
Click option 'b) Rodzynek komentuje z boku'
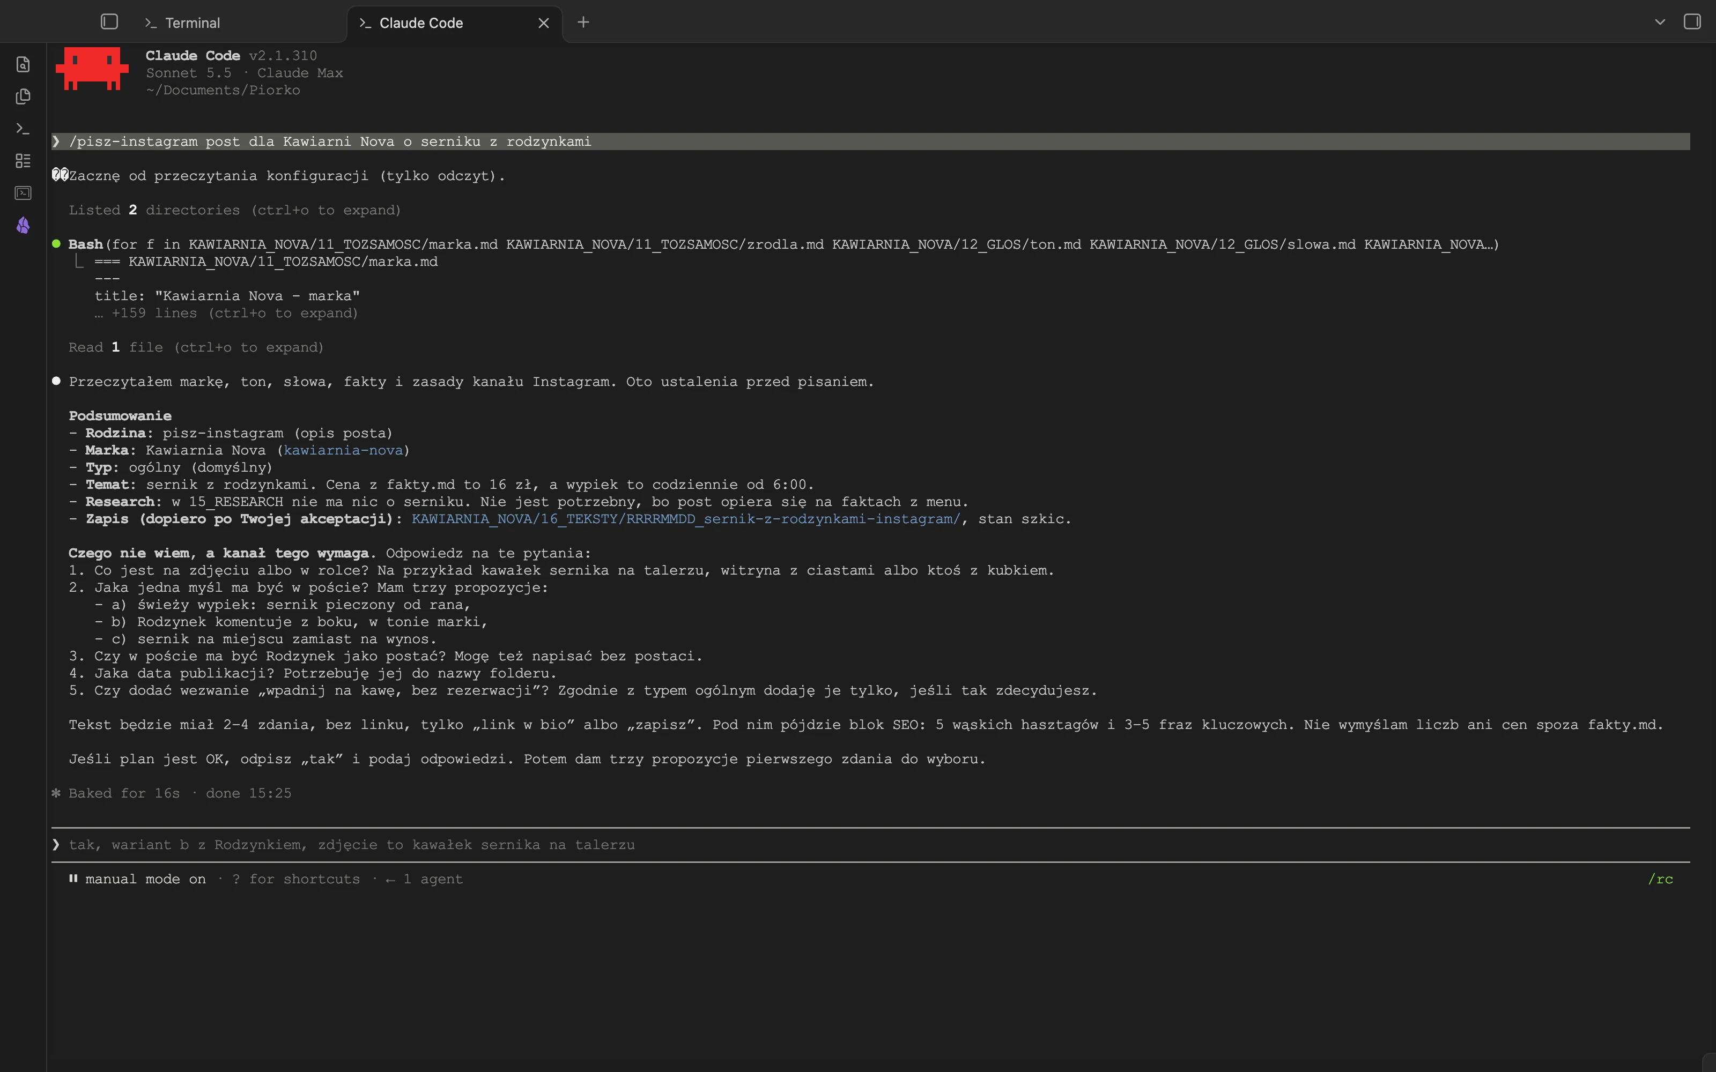tap(299, 622)
